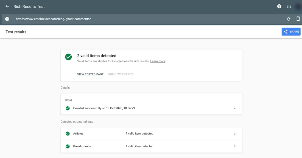This screenshot has height=158, width=302.
Task: Click green checkmark beside valid items detected
Action: point(68,57)
